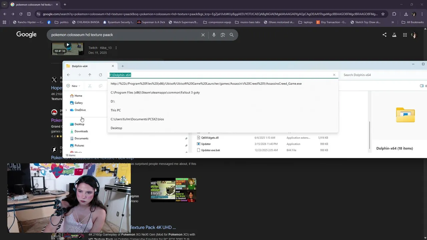Viewport: 427px width, 240px height.
Task: Open Chrome site information icon
Action: (x=38, y=14)
